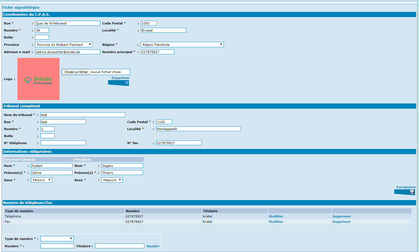The image size is (419, 252).
Task: Click the C.P.A.S. Numéro field with 38
Action: point(42,30)
